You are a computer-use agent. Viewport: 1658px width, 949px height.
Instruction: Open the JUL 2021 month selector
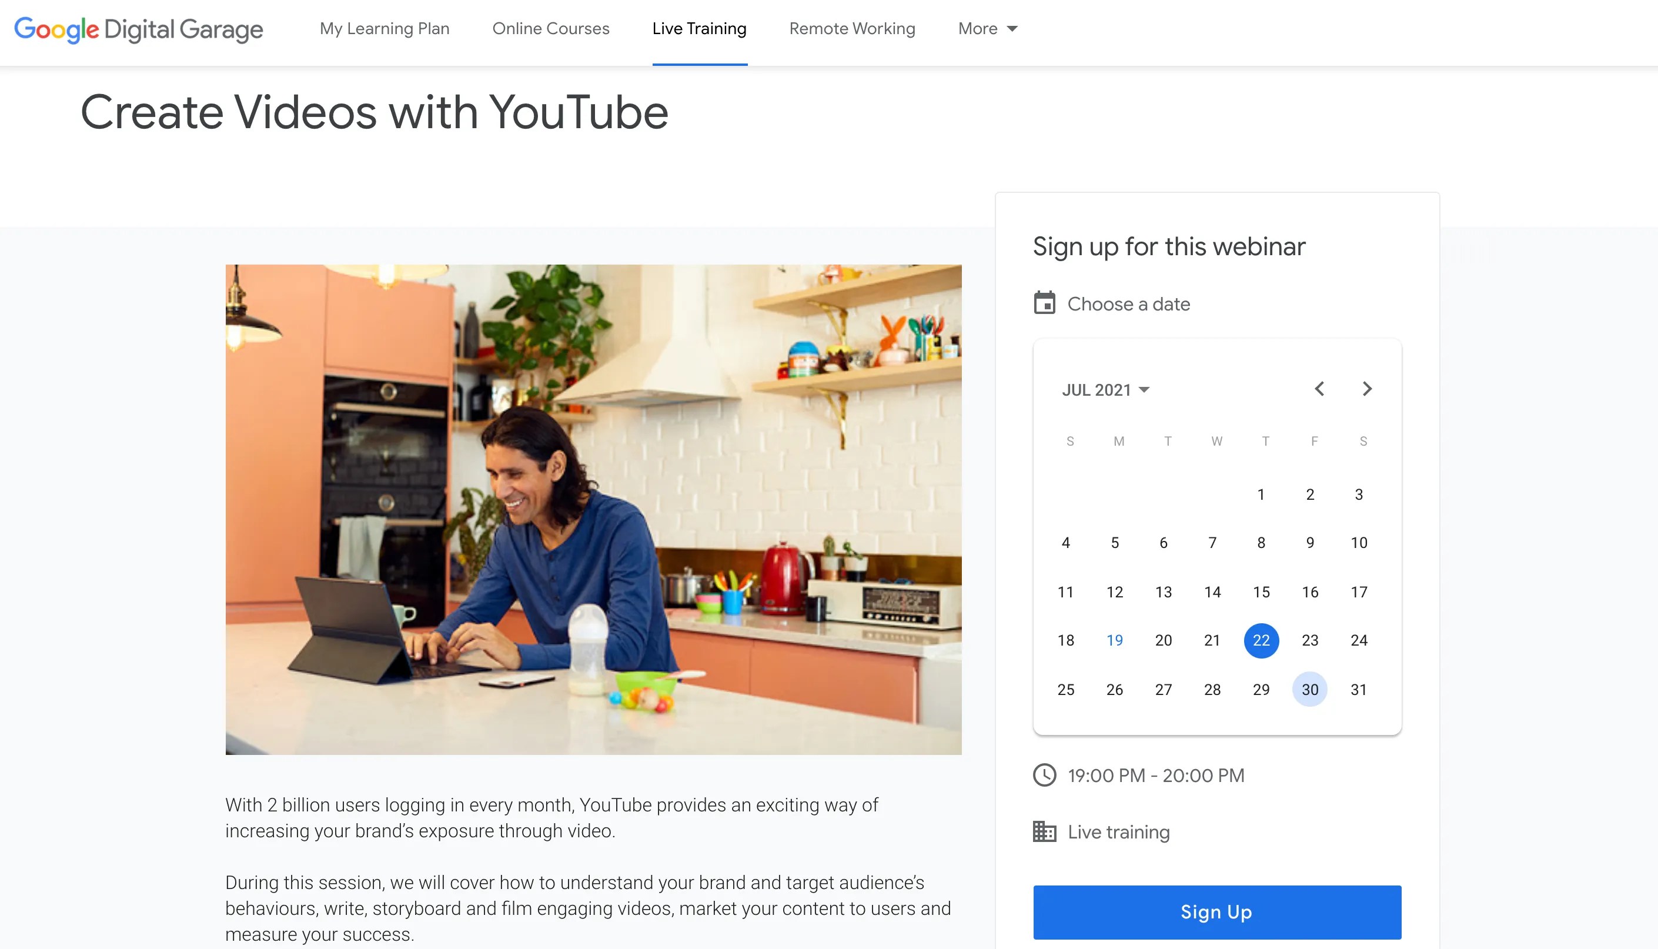click(x=1105, y=389)
